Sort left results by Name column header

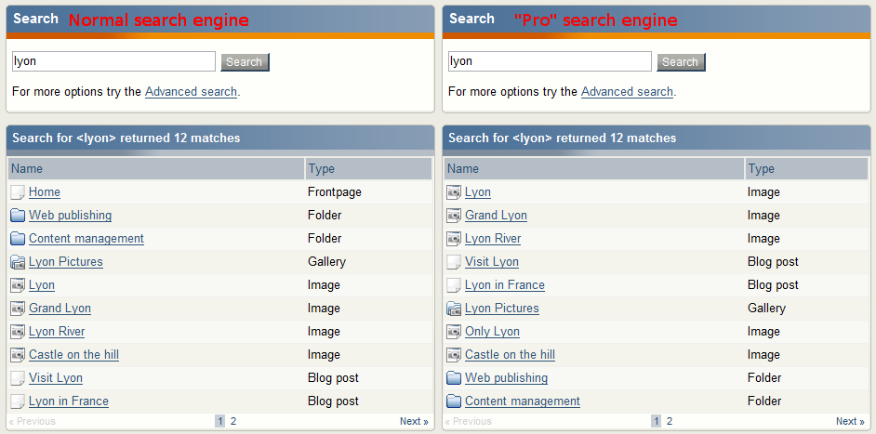[28, 169]
